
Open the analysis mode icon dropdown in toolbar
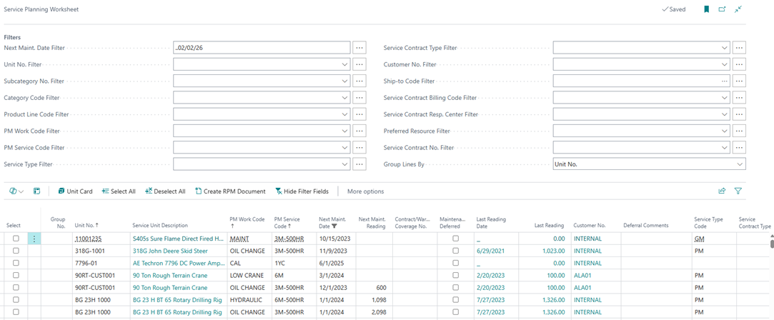pos(16,191)
